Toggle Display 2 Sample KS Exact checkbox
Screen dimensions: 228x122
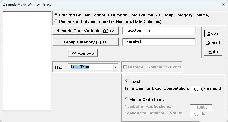coord(125,67)
